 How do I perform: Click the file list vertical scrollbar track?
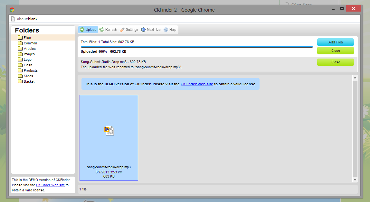tap(355, 129)
